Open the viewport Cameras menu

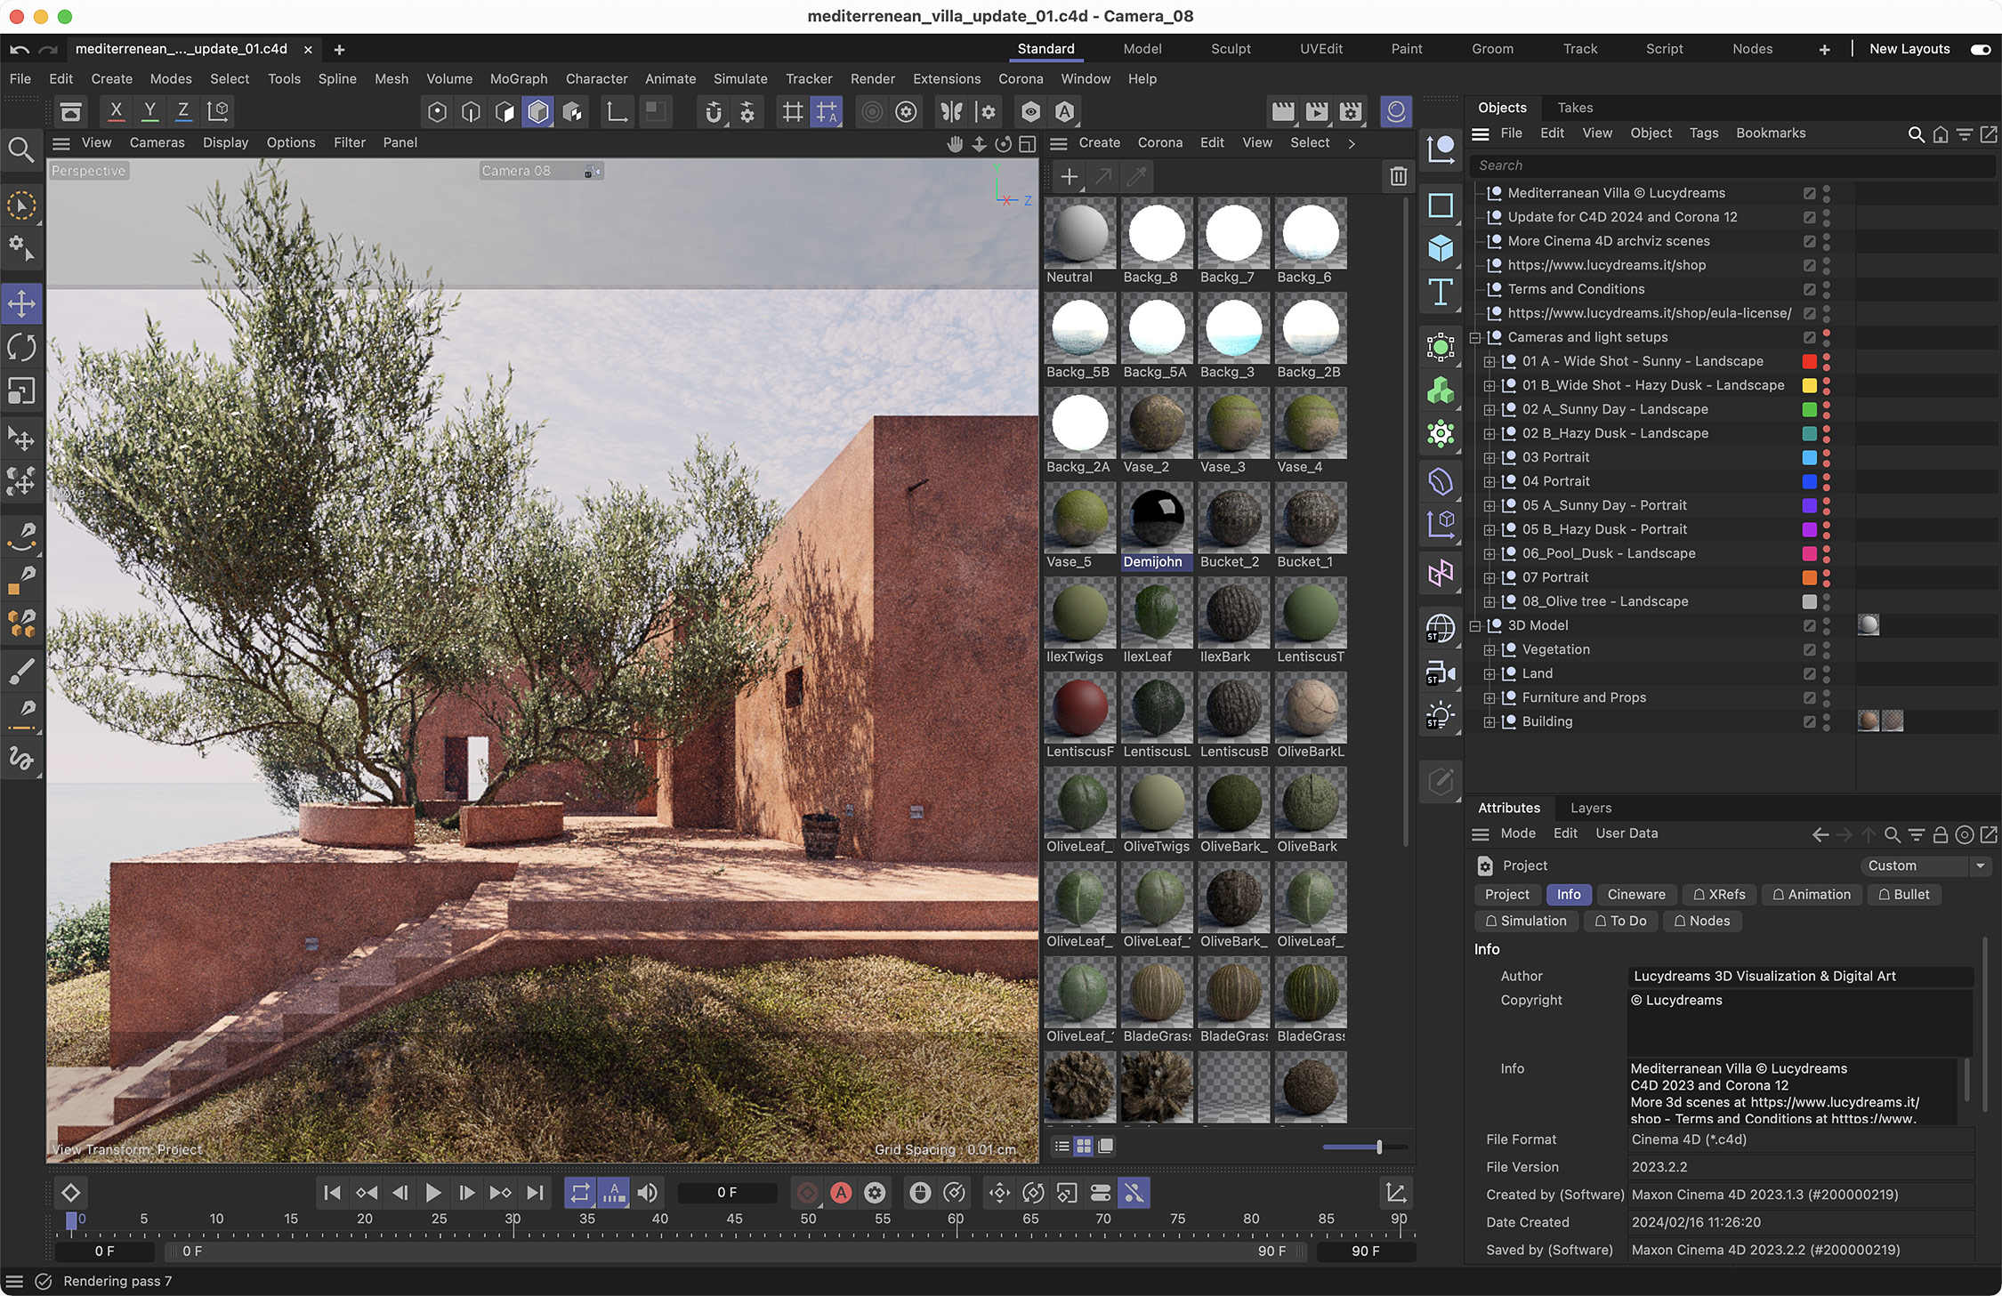157,142
